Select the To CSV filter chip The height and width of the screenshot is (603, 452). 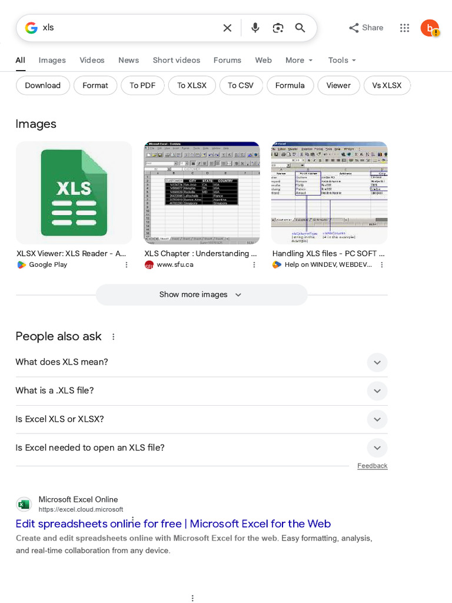pyautogui.click(x=241, y=85)
